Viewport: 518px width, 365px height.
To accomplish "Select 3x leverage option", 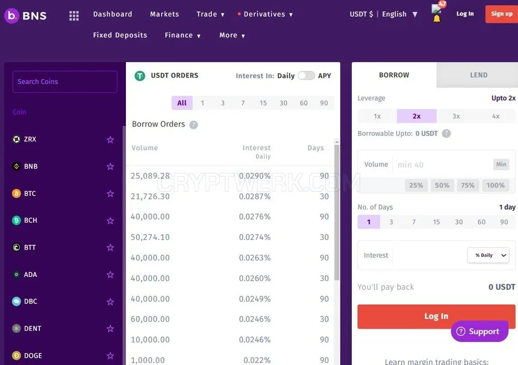I will [456, 116].
